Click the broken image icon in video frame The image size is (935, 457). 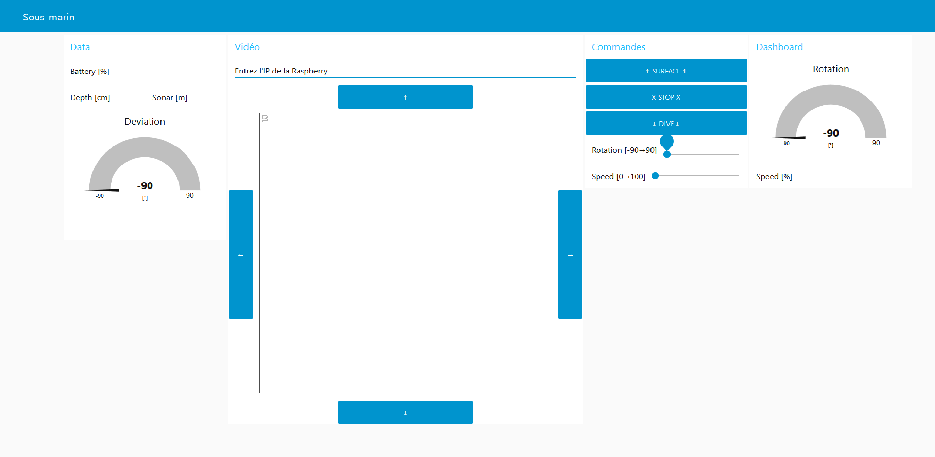click(x=265, y=119)
